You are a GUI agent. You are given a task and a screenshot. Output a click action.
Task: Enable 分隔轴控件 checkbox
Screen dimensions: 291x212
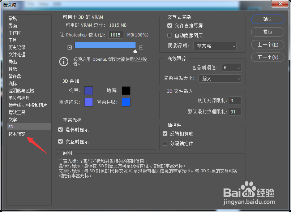[165, 143]
